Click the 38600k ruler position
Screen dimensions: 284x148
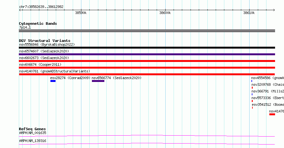(x=165, y=13)
